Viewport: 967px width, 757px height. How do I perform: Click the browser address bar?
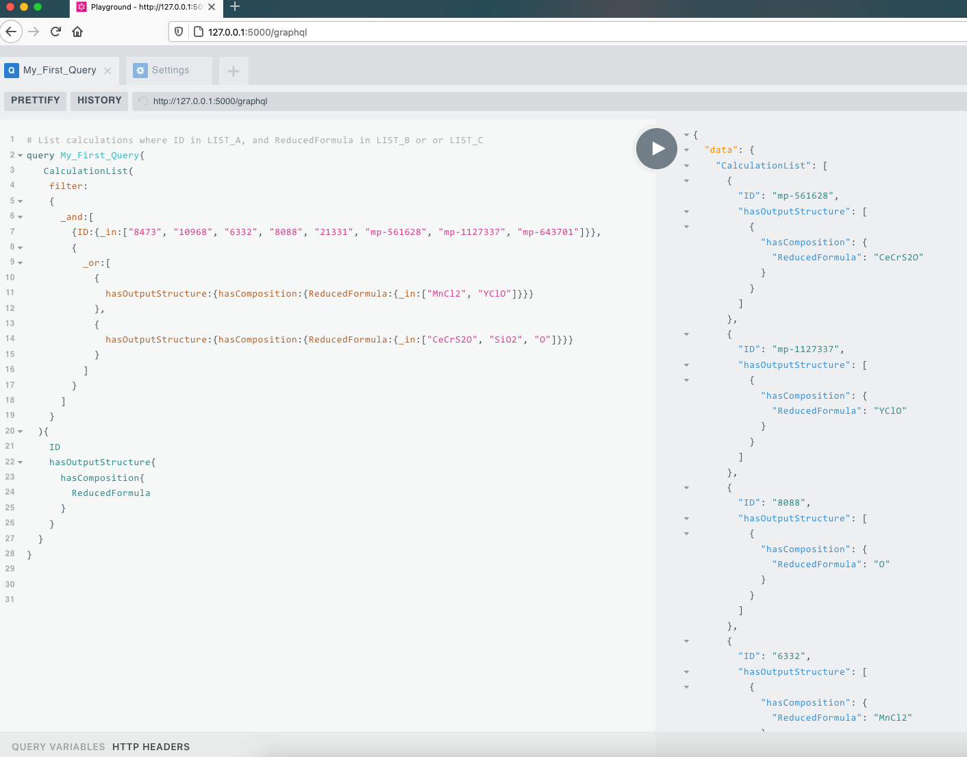[568, 32]
